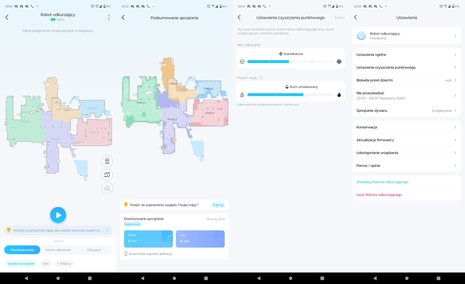
Task: Open help icon next to Poziom wody
Action: pos(261,78)
